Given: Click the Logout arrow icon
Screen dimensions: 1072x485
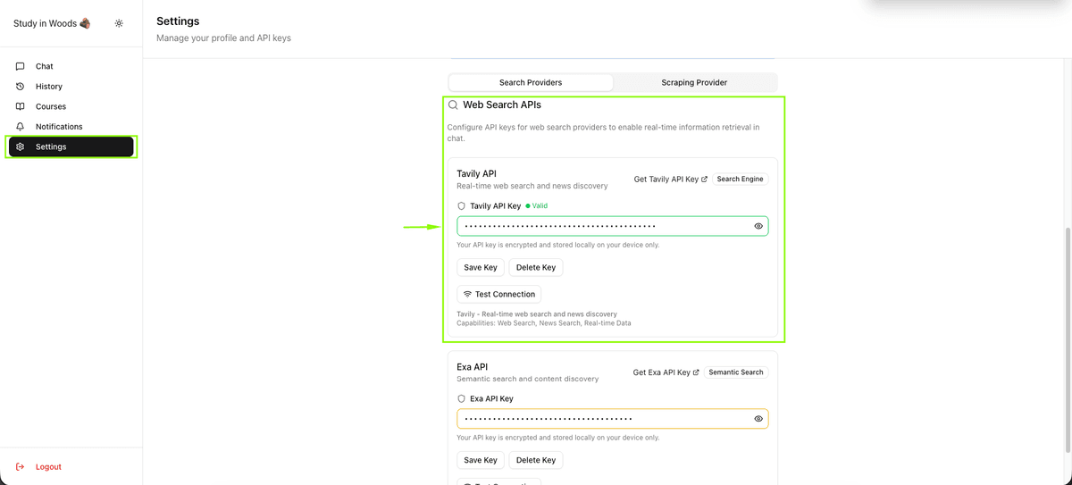Looking at the screenshot, I should (x=21, y=466).
